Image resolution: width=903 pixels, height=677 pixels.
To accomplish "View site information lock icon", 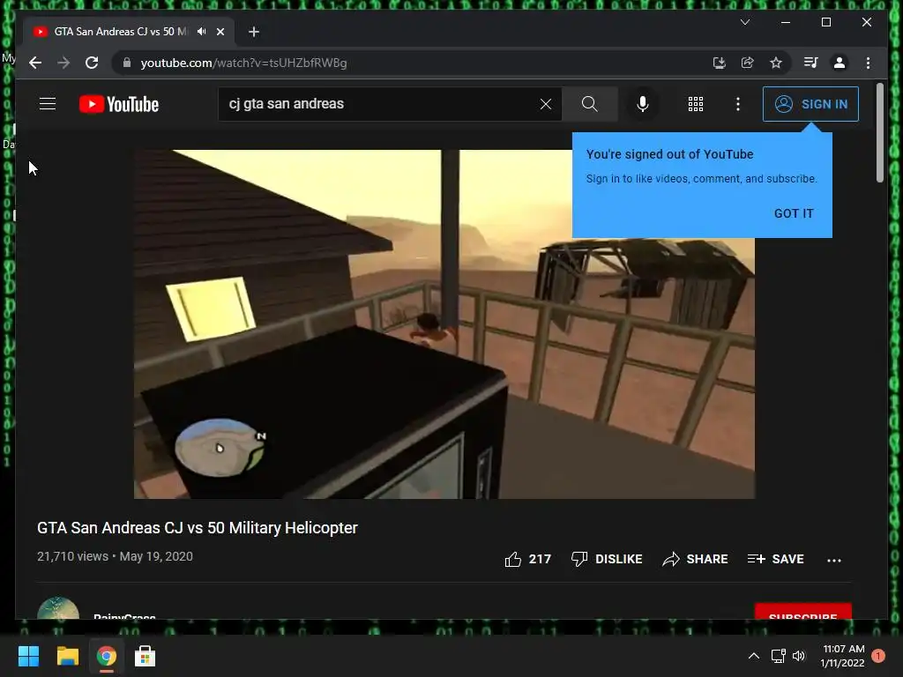I will click(x=127, y=63).
